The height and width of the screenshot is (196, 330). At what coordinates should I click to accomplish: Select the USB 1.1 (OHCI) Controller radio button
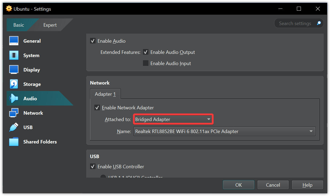coord(103,177)
